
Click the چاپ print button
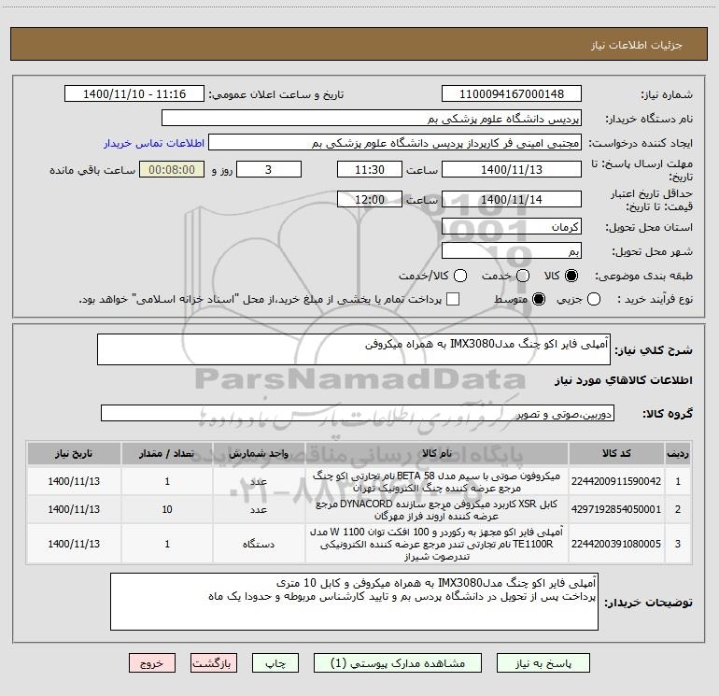pyautogui.click(x=275, y=663)
